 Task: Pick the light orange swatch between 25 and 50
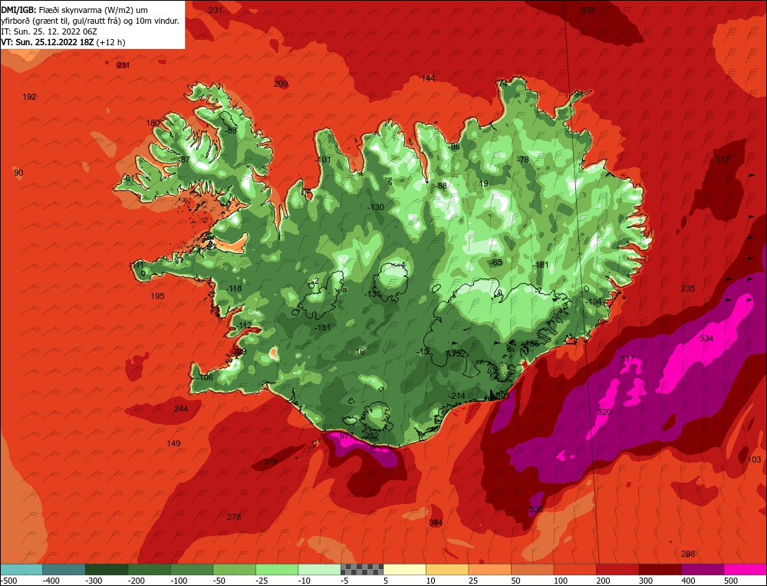[x=489, y=569]
